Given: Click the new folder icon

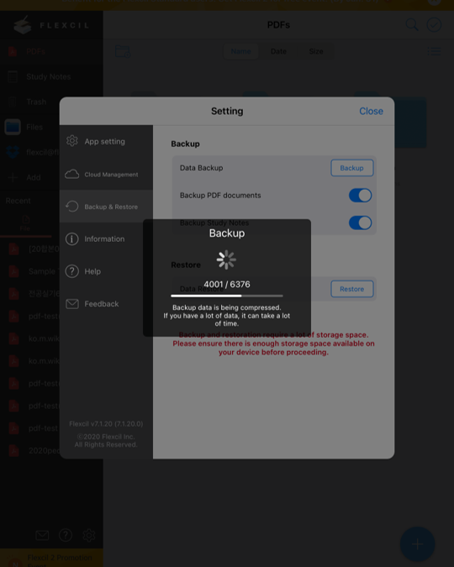Looking at the screenshot, I should pos(123,51).
